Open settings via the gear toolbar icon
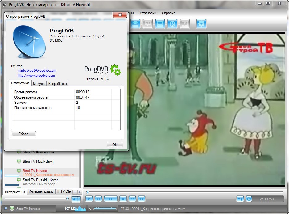The image size is (289, 214). pos(201,24)
